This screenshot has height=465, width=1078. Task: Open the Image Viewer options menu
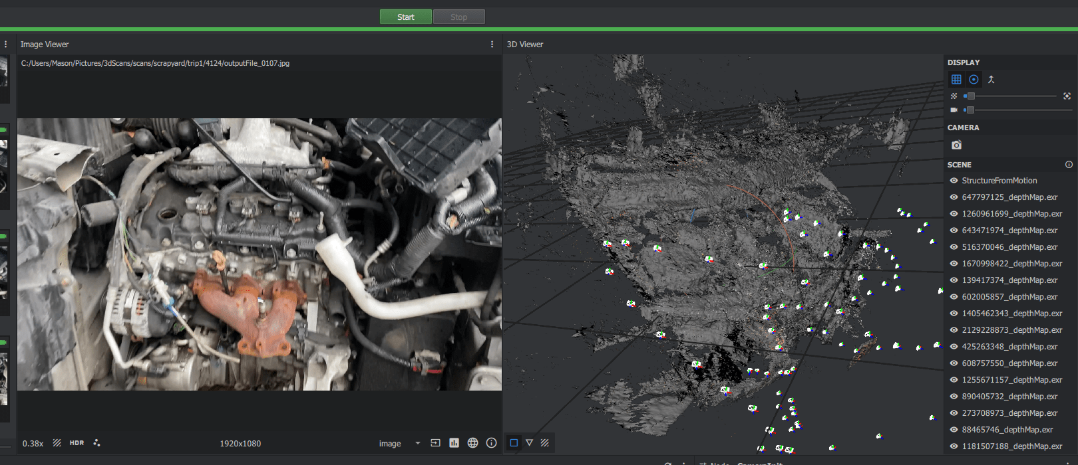coord(492,45)
